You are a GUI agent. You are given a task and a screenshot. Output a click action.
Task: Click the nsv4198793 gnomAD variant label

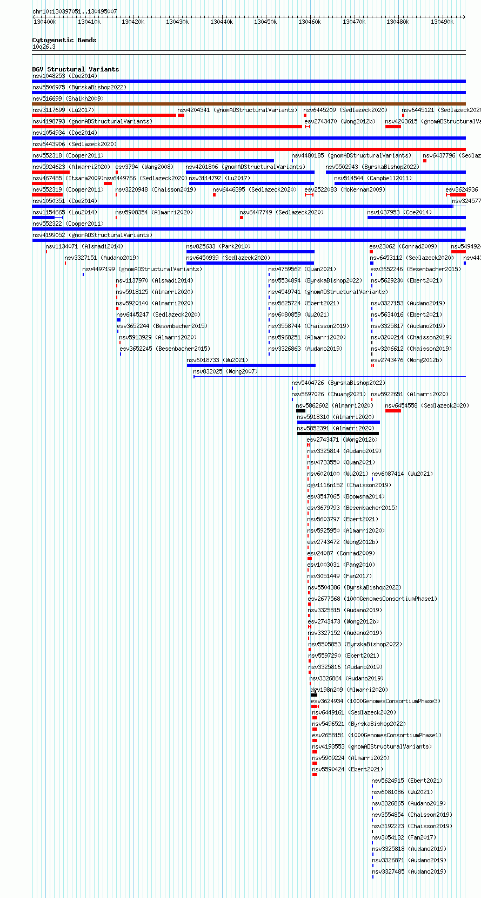click(x=92, y=121)
